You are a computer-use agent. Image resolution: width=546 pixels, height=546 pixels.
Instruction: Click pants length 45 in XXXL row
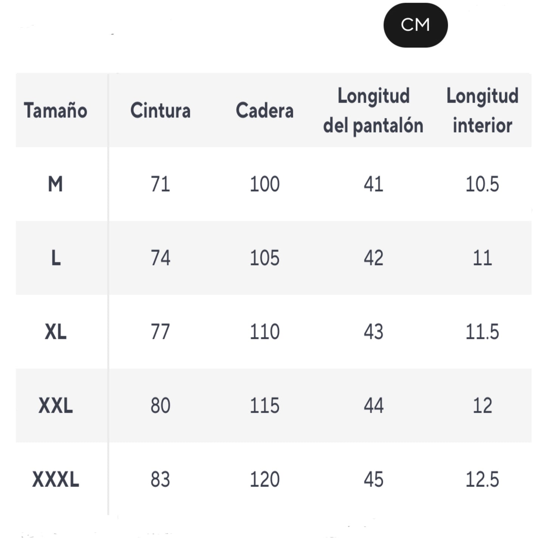[373, 479]
